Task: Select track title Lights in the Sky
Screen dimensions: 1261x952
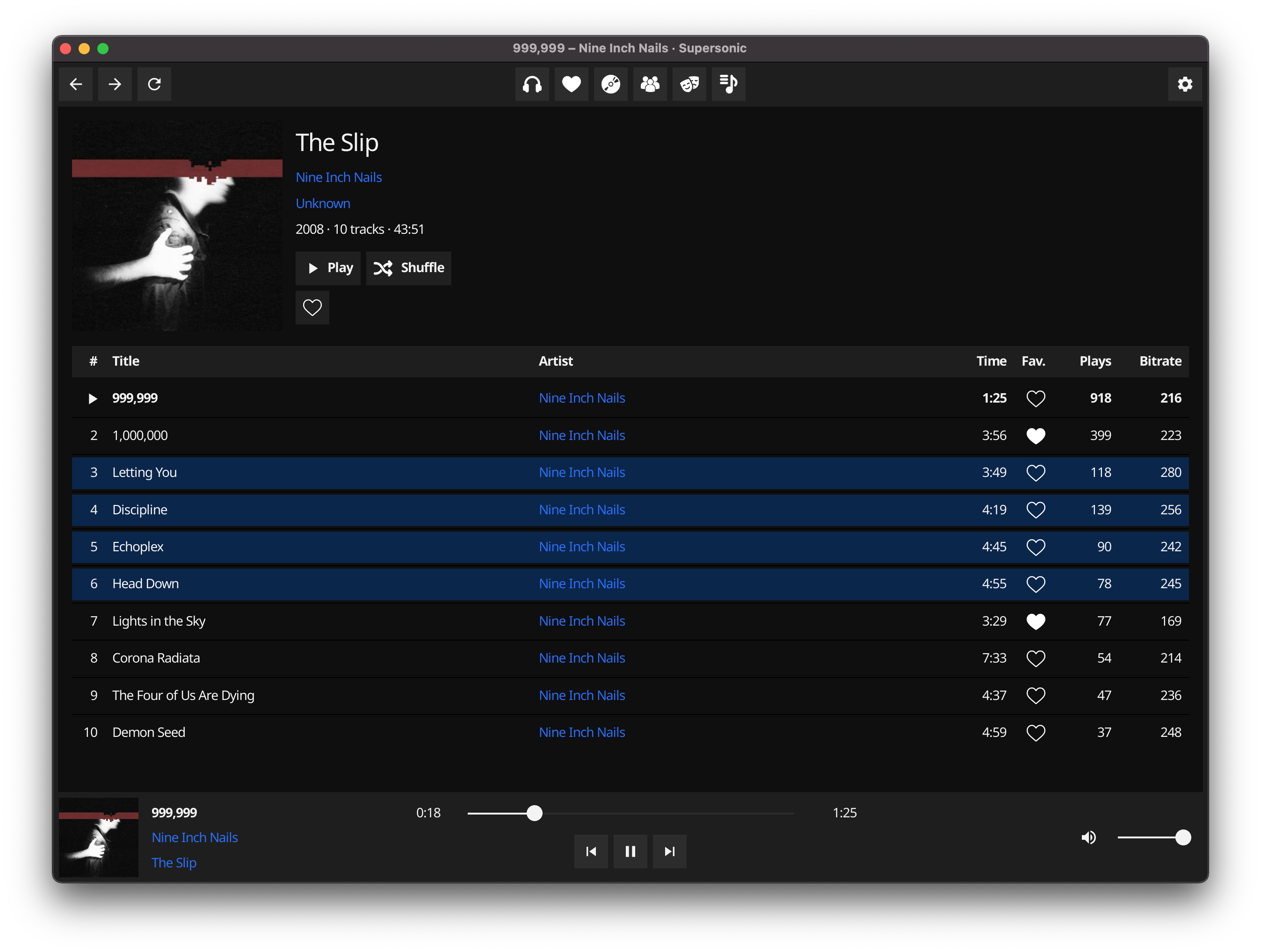Action: [159, 621]
